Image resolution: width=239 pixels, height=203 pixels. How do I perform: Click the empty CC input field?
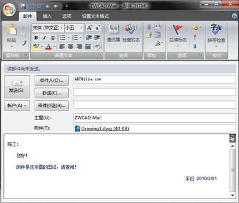[x=154, y=93]
